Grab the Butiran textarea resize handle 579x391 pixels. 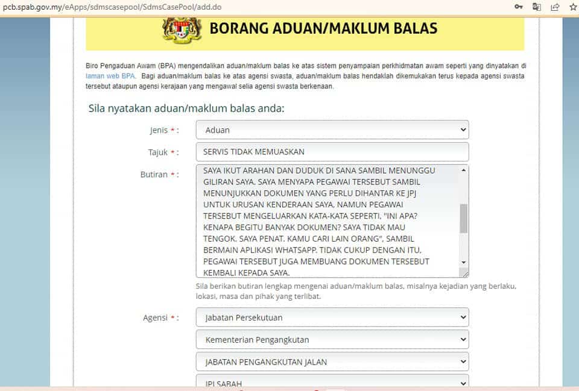[x=465, y=274]
